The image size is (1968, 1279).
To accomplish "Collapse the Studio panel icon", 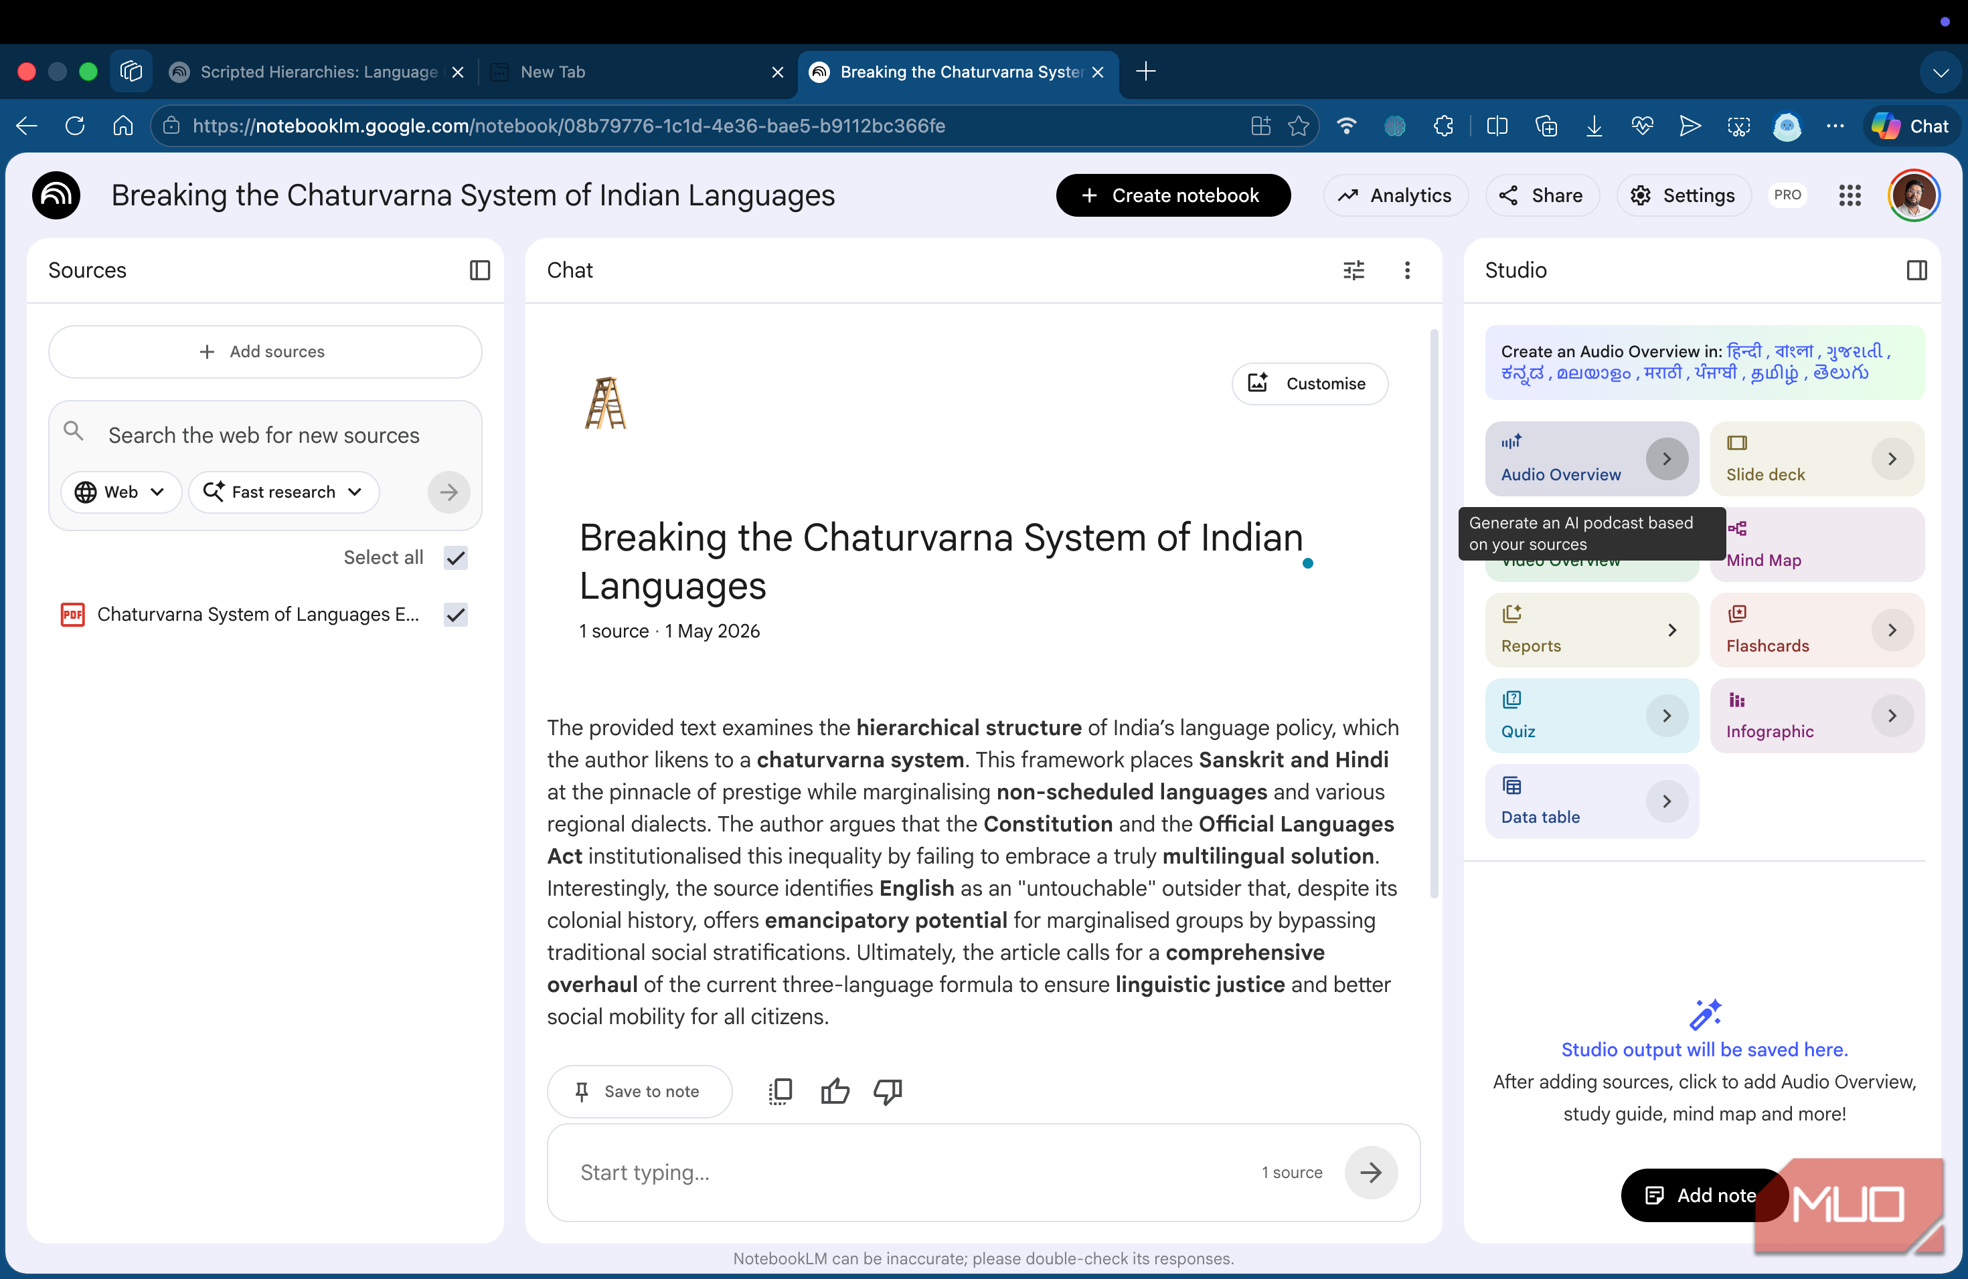I will (1916, 270).
